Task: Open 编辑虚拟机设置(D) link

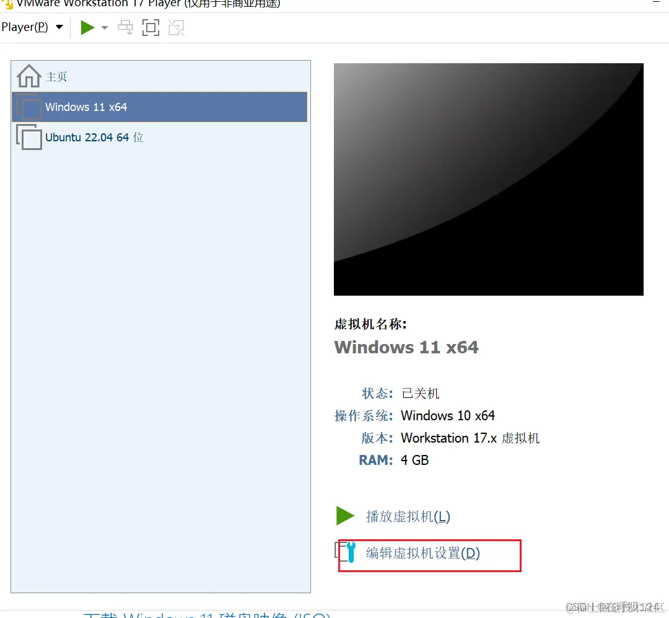Action: tap(423, 553)
